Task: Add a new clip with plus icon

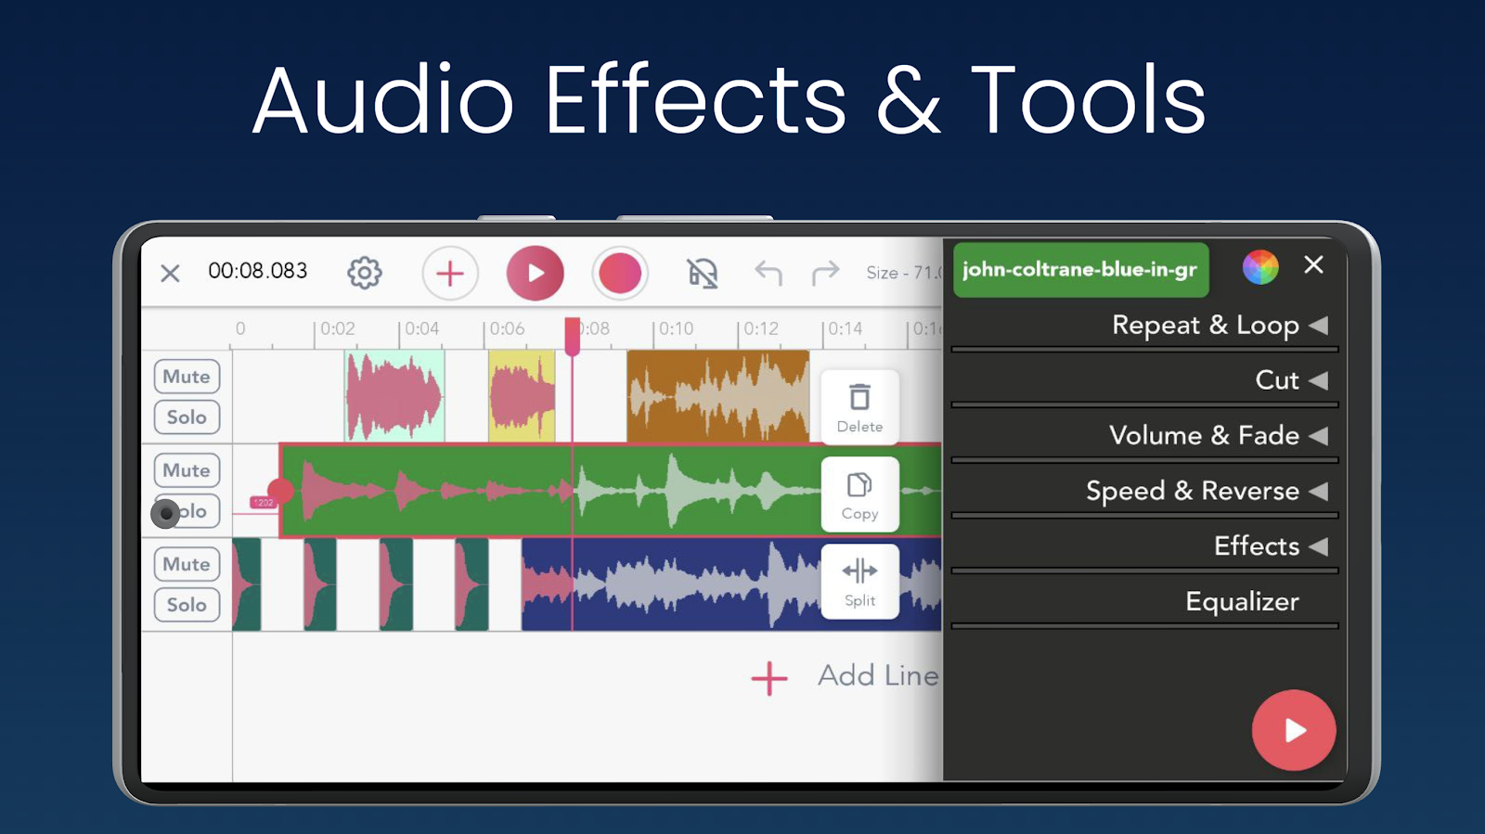Action: [450, 274]
